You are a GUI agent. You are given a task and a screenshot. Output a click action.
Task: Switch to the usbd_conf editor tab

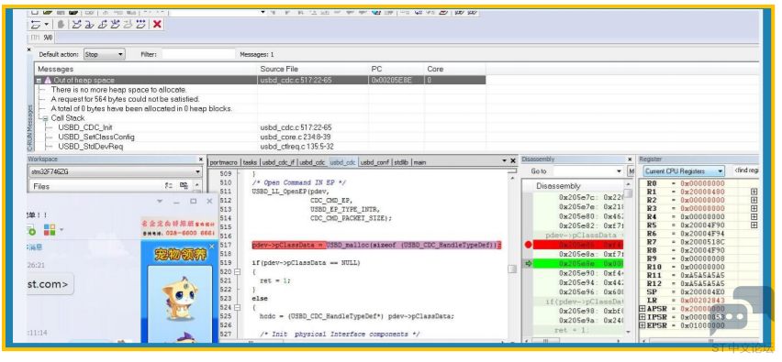(374, 162)
